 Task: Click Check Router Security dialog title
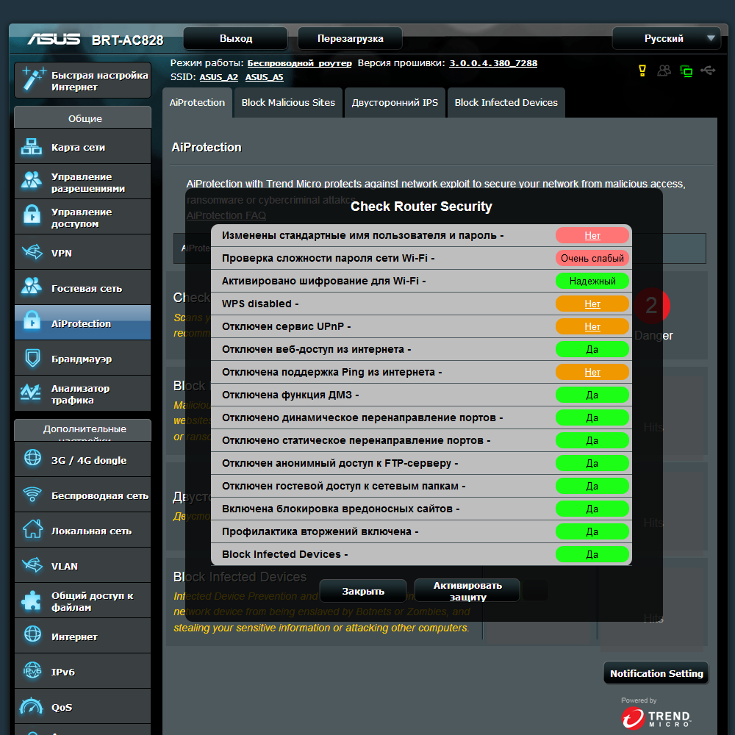point(421,207)
